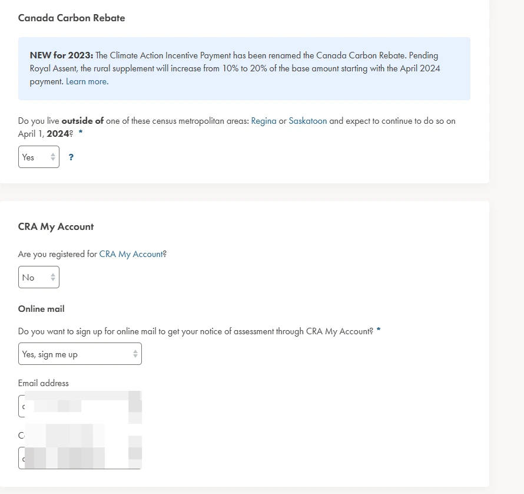524x494 pixels.
Task: Open the Saskatoon census area link
Action: [307, 121]
